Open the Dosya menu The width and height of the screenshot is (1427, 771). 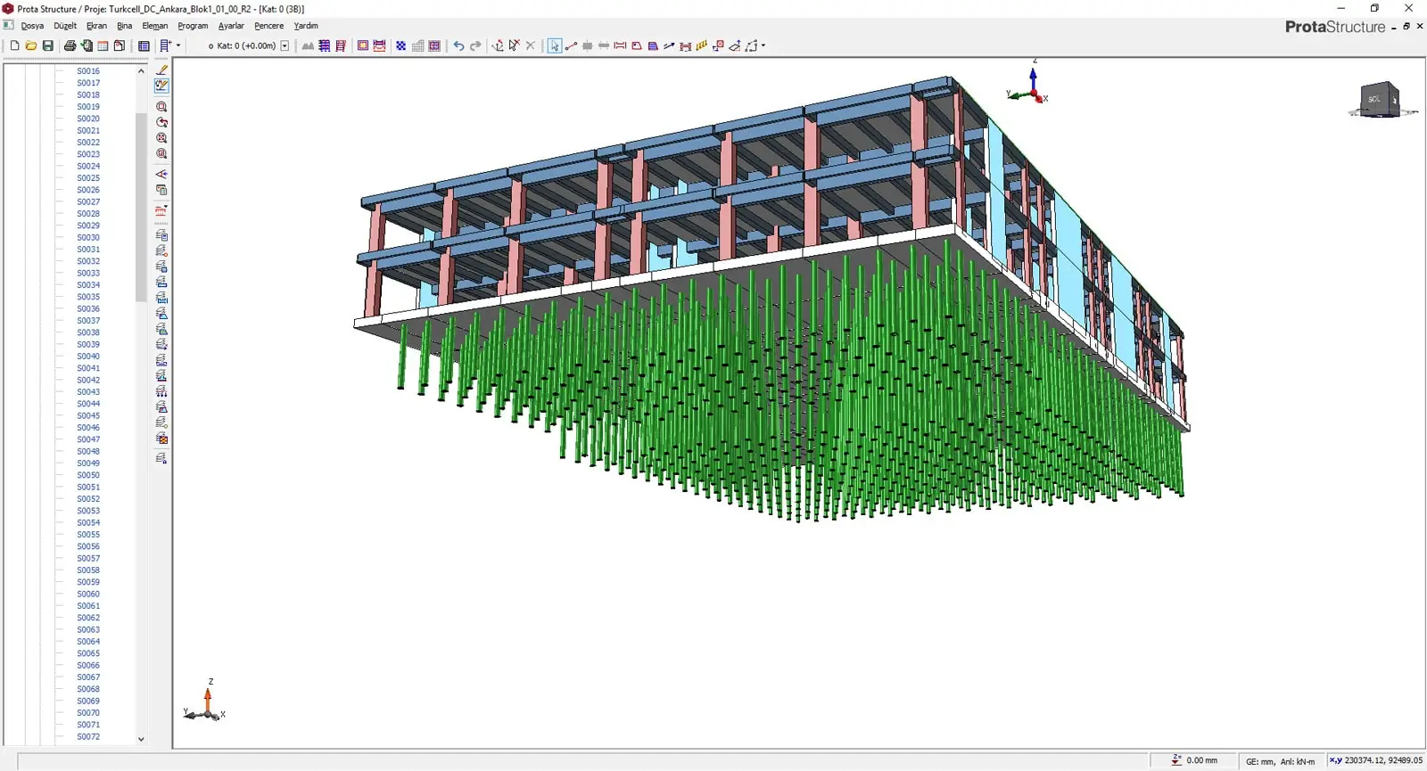[x=32, y=26]
